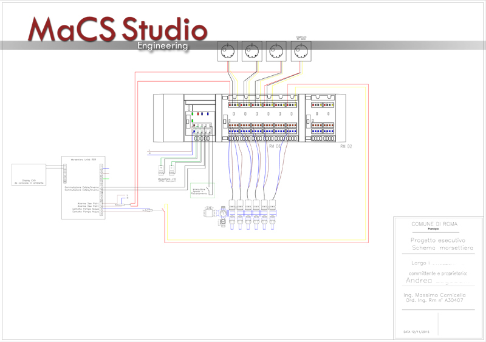Click the "Engineering" subtitle under the logo
Viewport: 486px width, 342px height.
162,45
